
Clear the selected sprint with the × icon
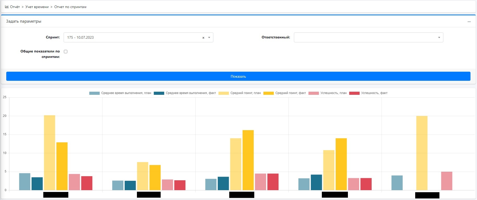203,38
